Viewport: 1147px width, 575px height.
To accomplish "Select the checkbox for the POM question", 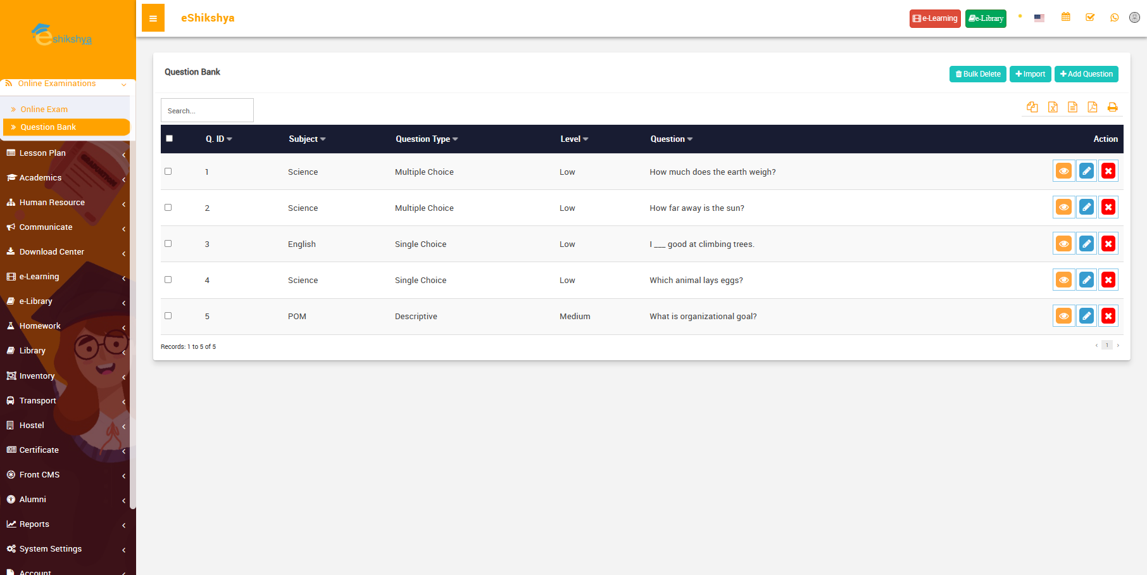I will pyautogui.click(x=168, y=316).
